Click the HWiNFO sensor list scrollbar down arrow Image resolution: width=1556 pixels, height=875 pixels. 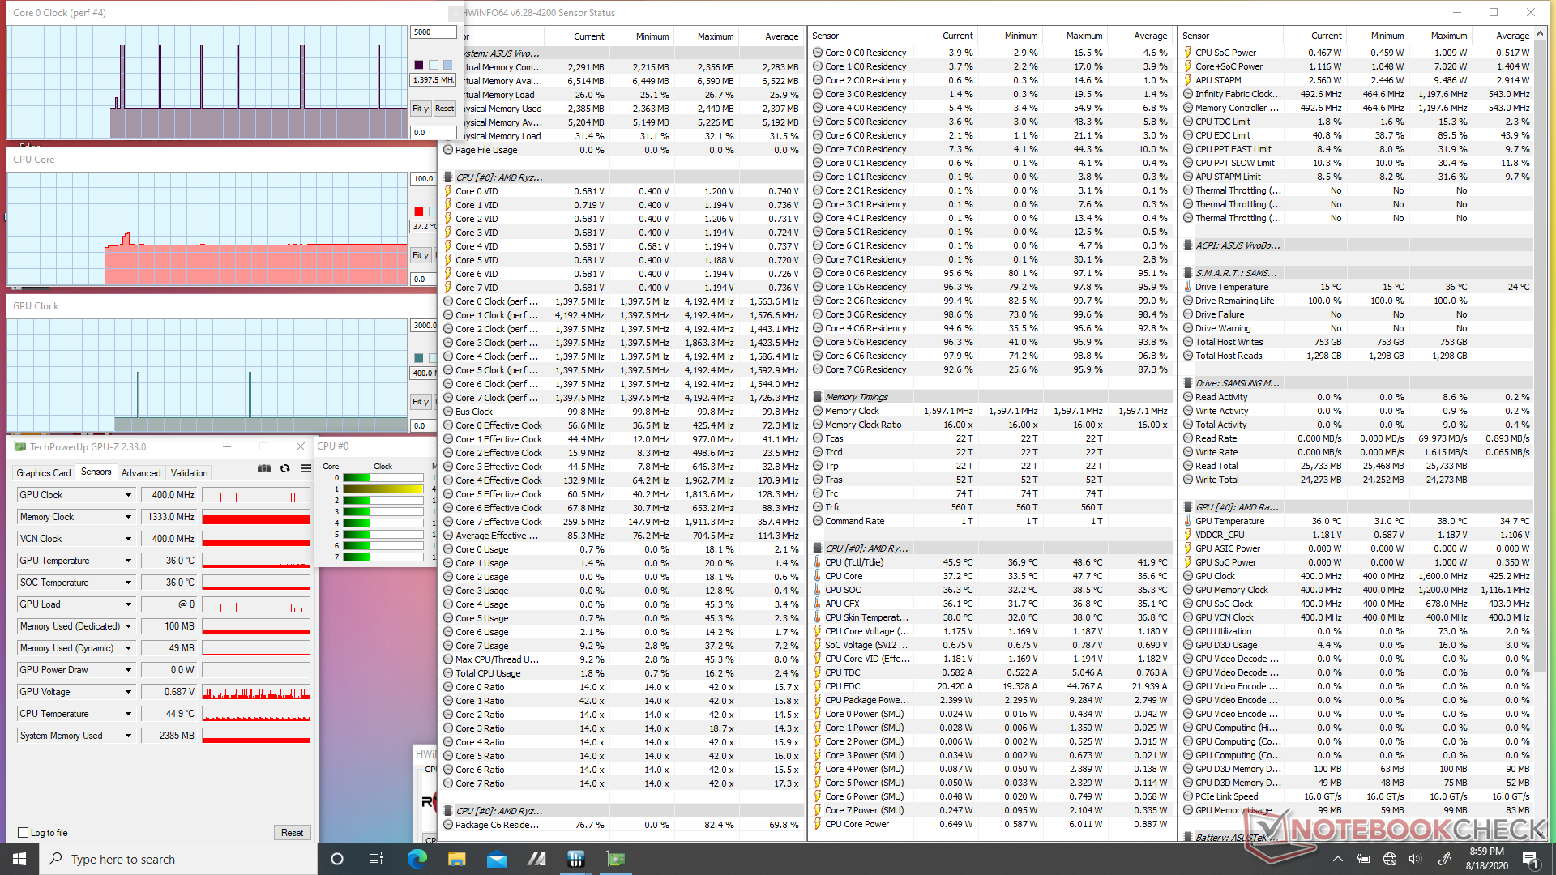tap(1541, 835)
